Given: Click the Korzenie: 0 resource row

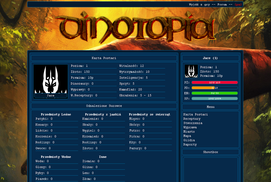Looking at the screenshot, I should point(57,137).
